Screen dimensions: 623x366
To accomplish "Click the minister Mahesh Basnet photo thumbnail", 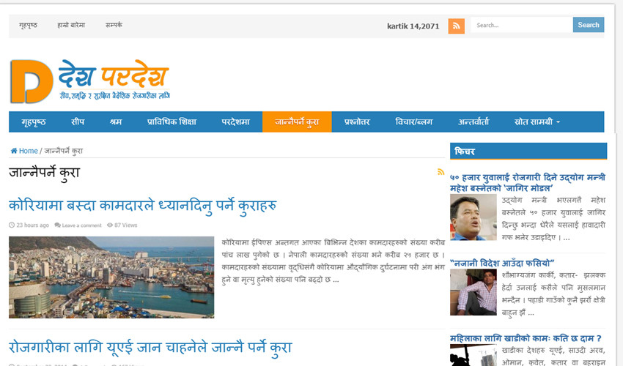I will 473,217.
